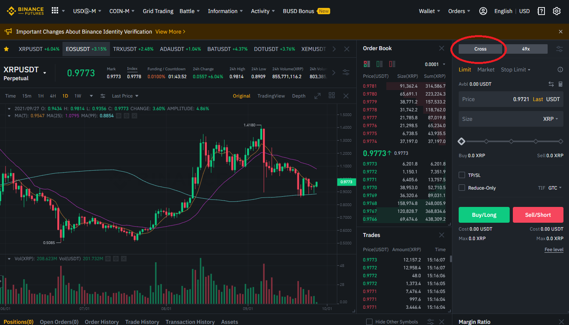Click the favorites star icon
569x325 pixels.
(x=6, y=49)
